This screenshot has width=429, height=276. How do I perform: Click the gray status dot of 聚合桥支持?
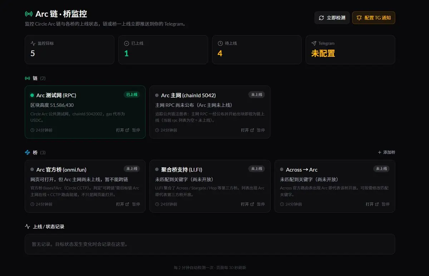point(157,169)
